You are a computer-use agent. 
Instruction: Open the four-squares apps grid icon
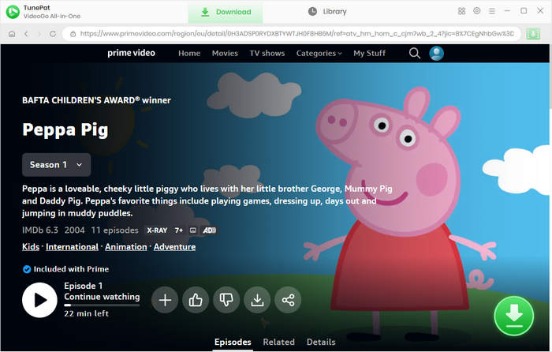(x=461, y=11)
